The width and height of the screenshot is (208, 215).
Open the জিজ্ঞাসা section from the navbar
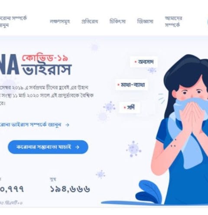[x=145, y=22]
